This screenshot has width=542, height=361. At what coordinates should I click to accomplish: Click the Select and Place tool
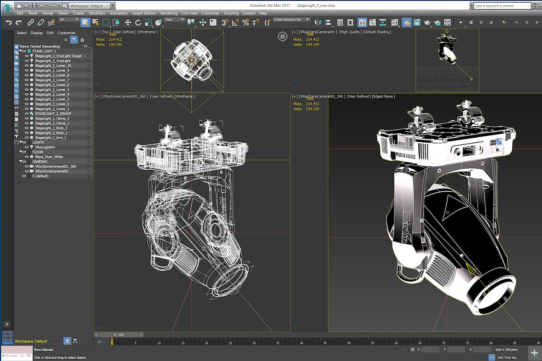point(159,22)
